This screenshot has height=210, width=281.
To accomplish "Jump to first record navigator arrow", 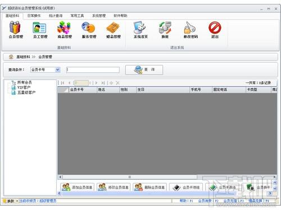I will click(x=62, y=83).
